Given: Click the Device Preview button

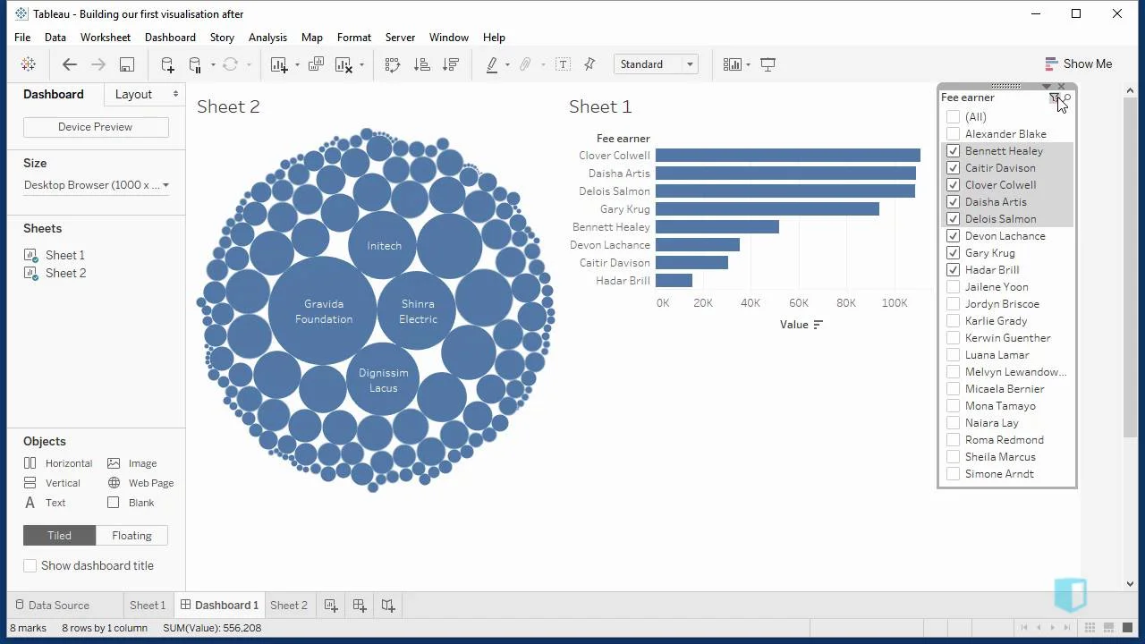Looking at the screenshot, I should [x=96, y=127].
